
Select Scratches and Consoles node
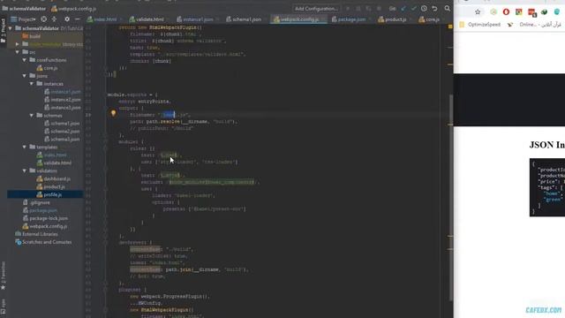coord(43,242)
